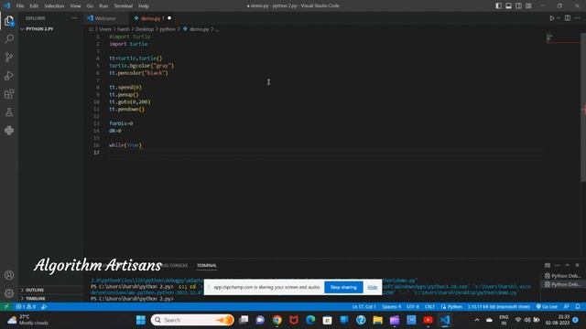Click the taskbar Search box
Screen dimensions: 586x329
click(x=192, y=320)
